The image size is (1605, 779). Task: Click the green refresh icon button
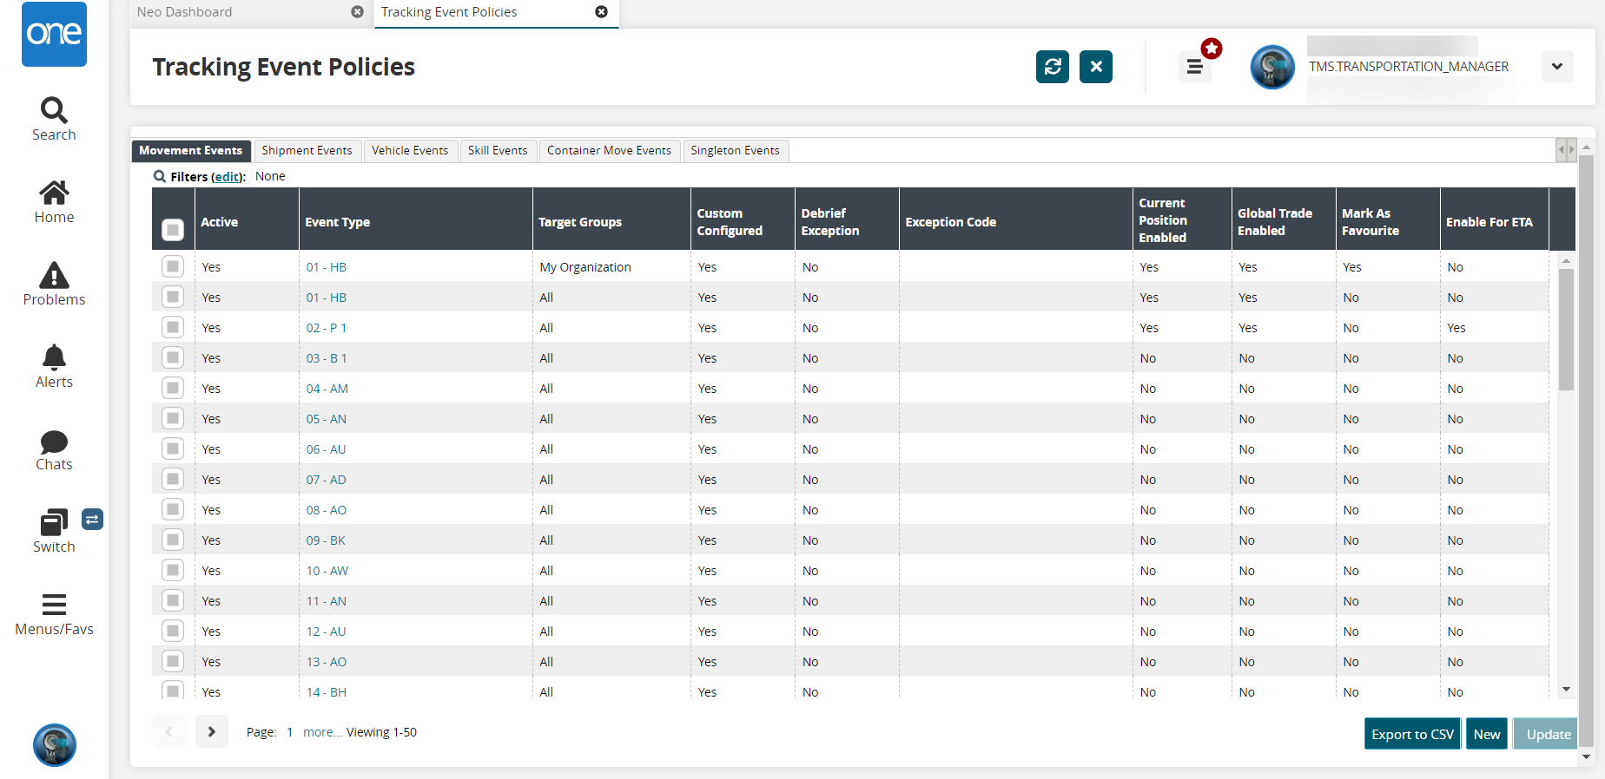pos(1052,67)
